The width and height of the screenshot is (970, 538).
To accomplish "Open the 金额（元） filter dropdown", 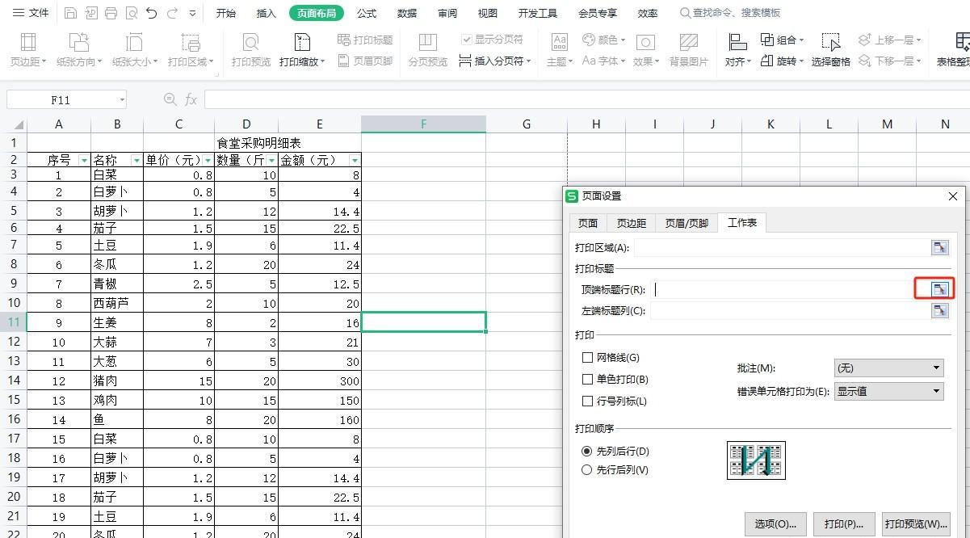I will [355, 161].
